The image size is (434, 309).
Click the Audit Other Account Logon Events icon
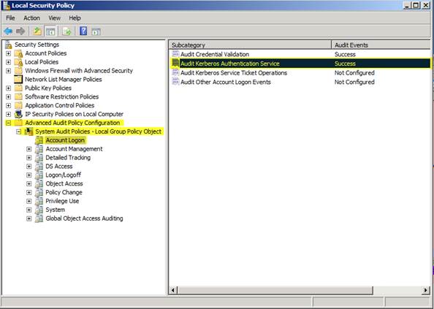coord(175,82)
